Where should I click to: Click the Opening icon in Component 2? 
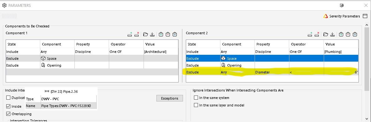(x=223, y=65)
